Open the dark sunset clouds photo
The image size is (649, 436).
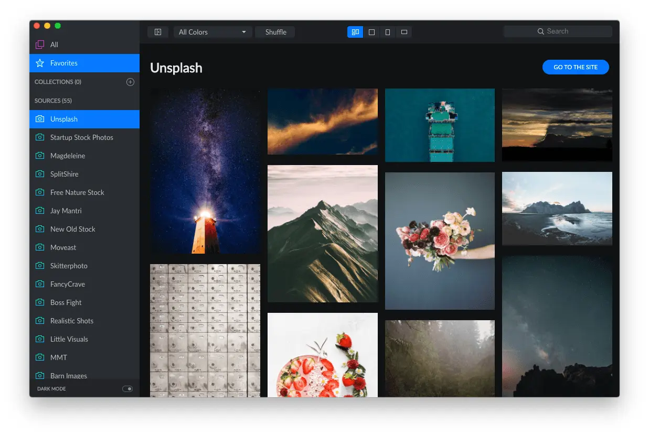[x=557, y=125]
